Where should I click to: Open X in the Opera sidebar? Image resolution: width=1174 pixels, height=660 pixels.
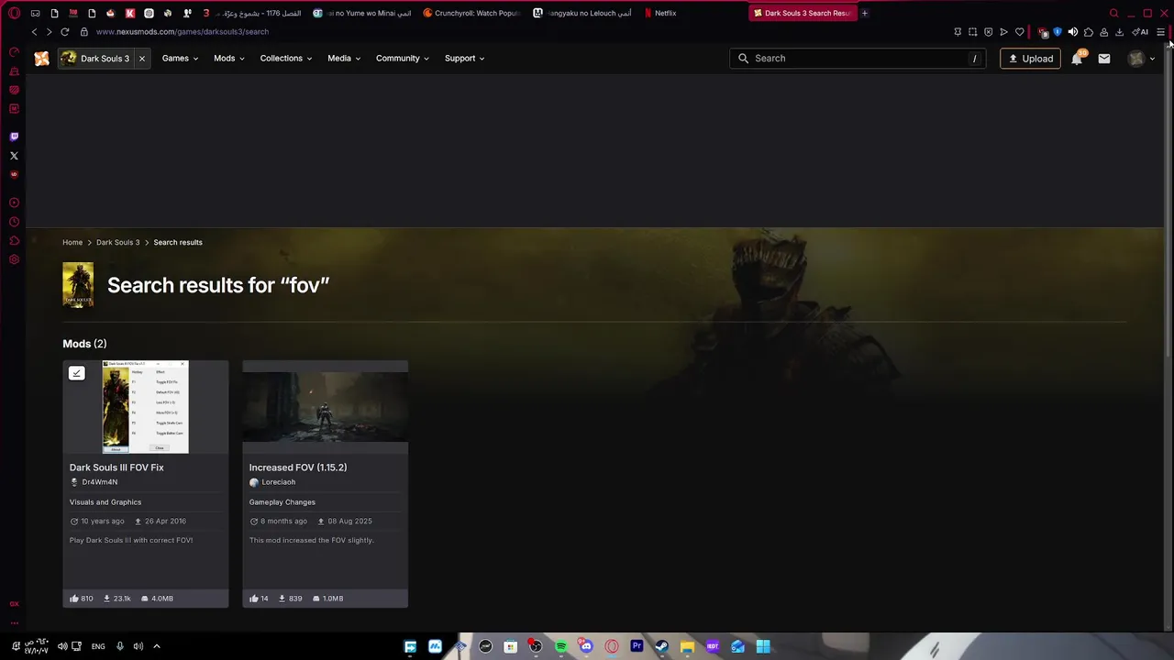tap(14, 156)
